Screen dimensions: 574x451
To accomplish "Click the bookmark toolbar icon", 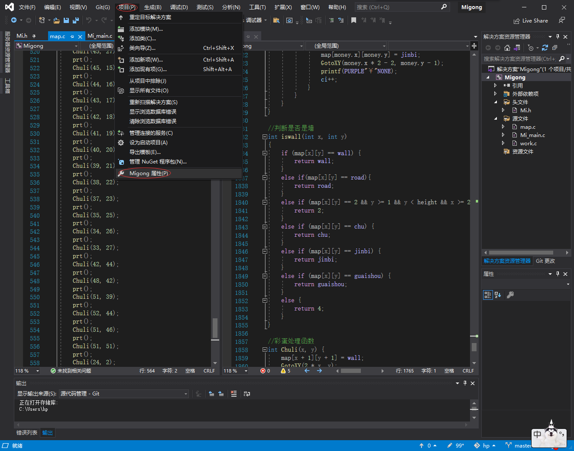I will click(x=353, y=20).
